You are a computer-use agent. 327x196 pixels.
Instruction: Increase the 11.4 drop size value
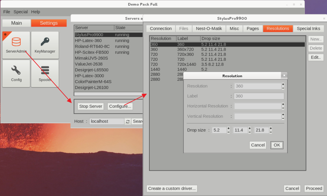tap(249, 128)
